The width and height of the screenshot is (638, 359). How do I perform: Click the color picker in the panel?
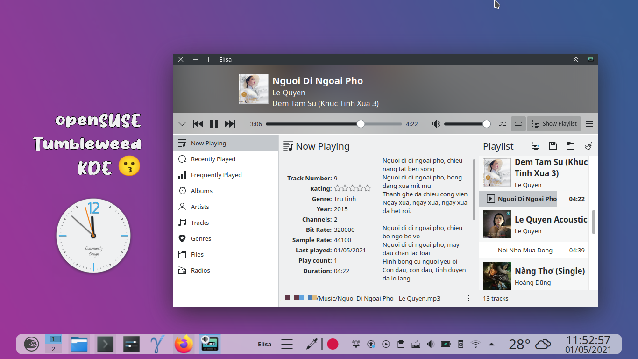(311, 345)
